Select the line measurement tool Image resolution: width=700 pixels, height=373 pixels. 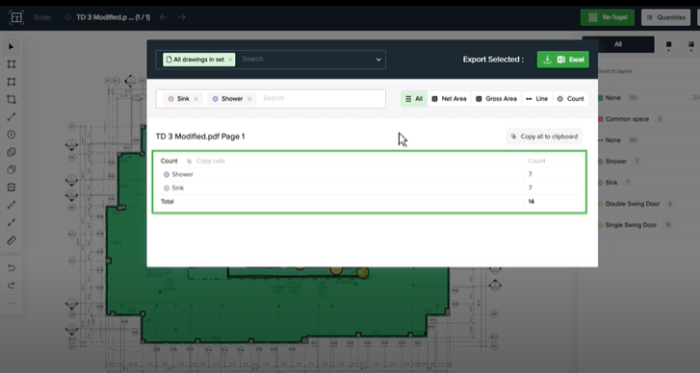pyautogui.click(x=12, y=116)
